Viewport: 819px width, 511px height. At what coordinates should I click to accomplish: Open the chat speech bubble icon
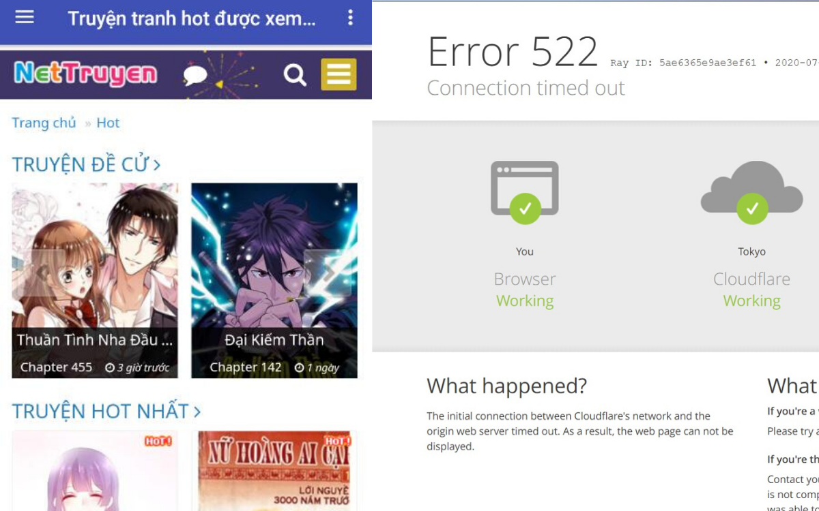point(195,75)
